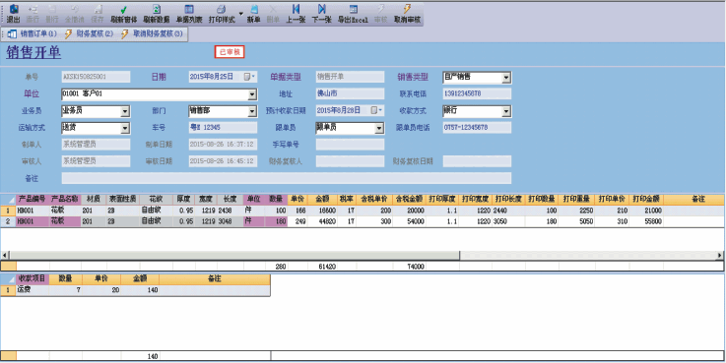Expand the 单位 customer dropdown

[252, 94]
